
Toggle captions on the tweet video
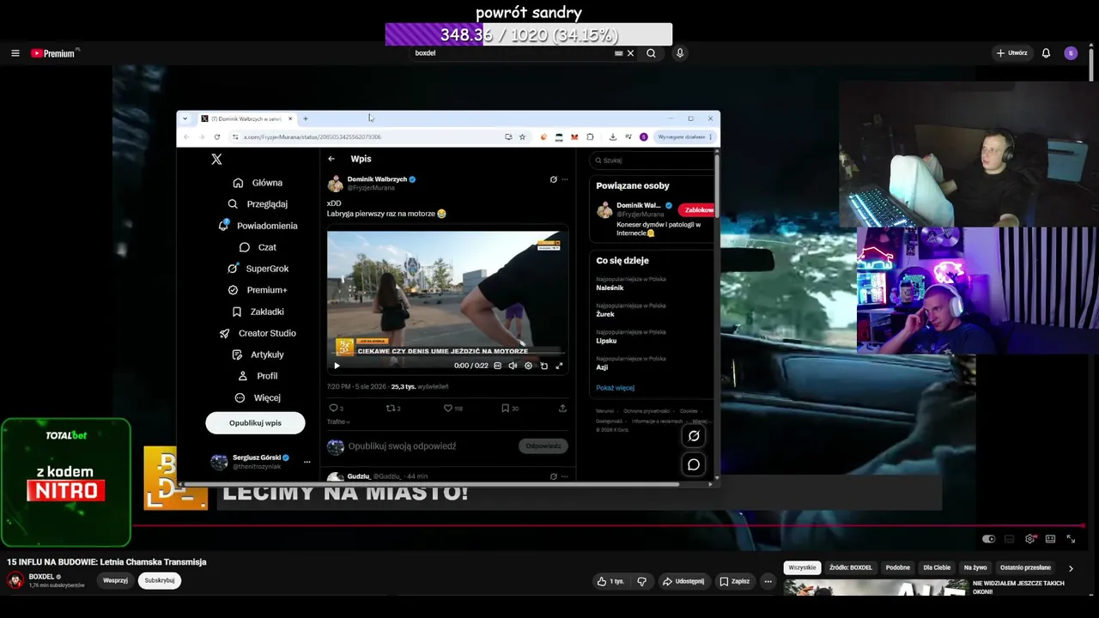(x=498, y=366)
